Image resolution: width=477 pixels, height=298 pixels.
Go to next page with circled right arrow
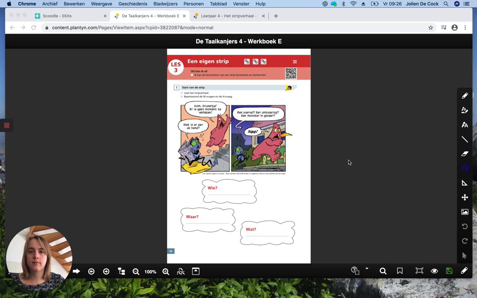coord(106,272)
